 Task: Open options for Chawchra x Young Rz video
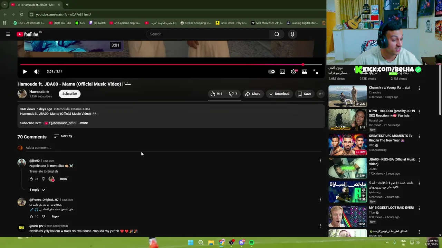pos(419,88)
